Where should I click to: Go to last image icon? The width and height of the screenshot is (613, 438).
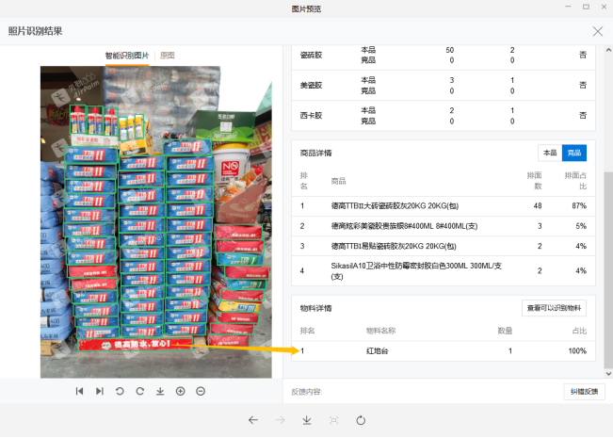(100, 391)
